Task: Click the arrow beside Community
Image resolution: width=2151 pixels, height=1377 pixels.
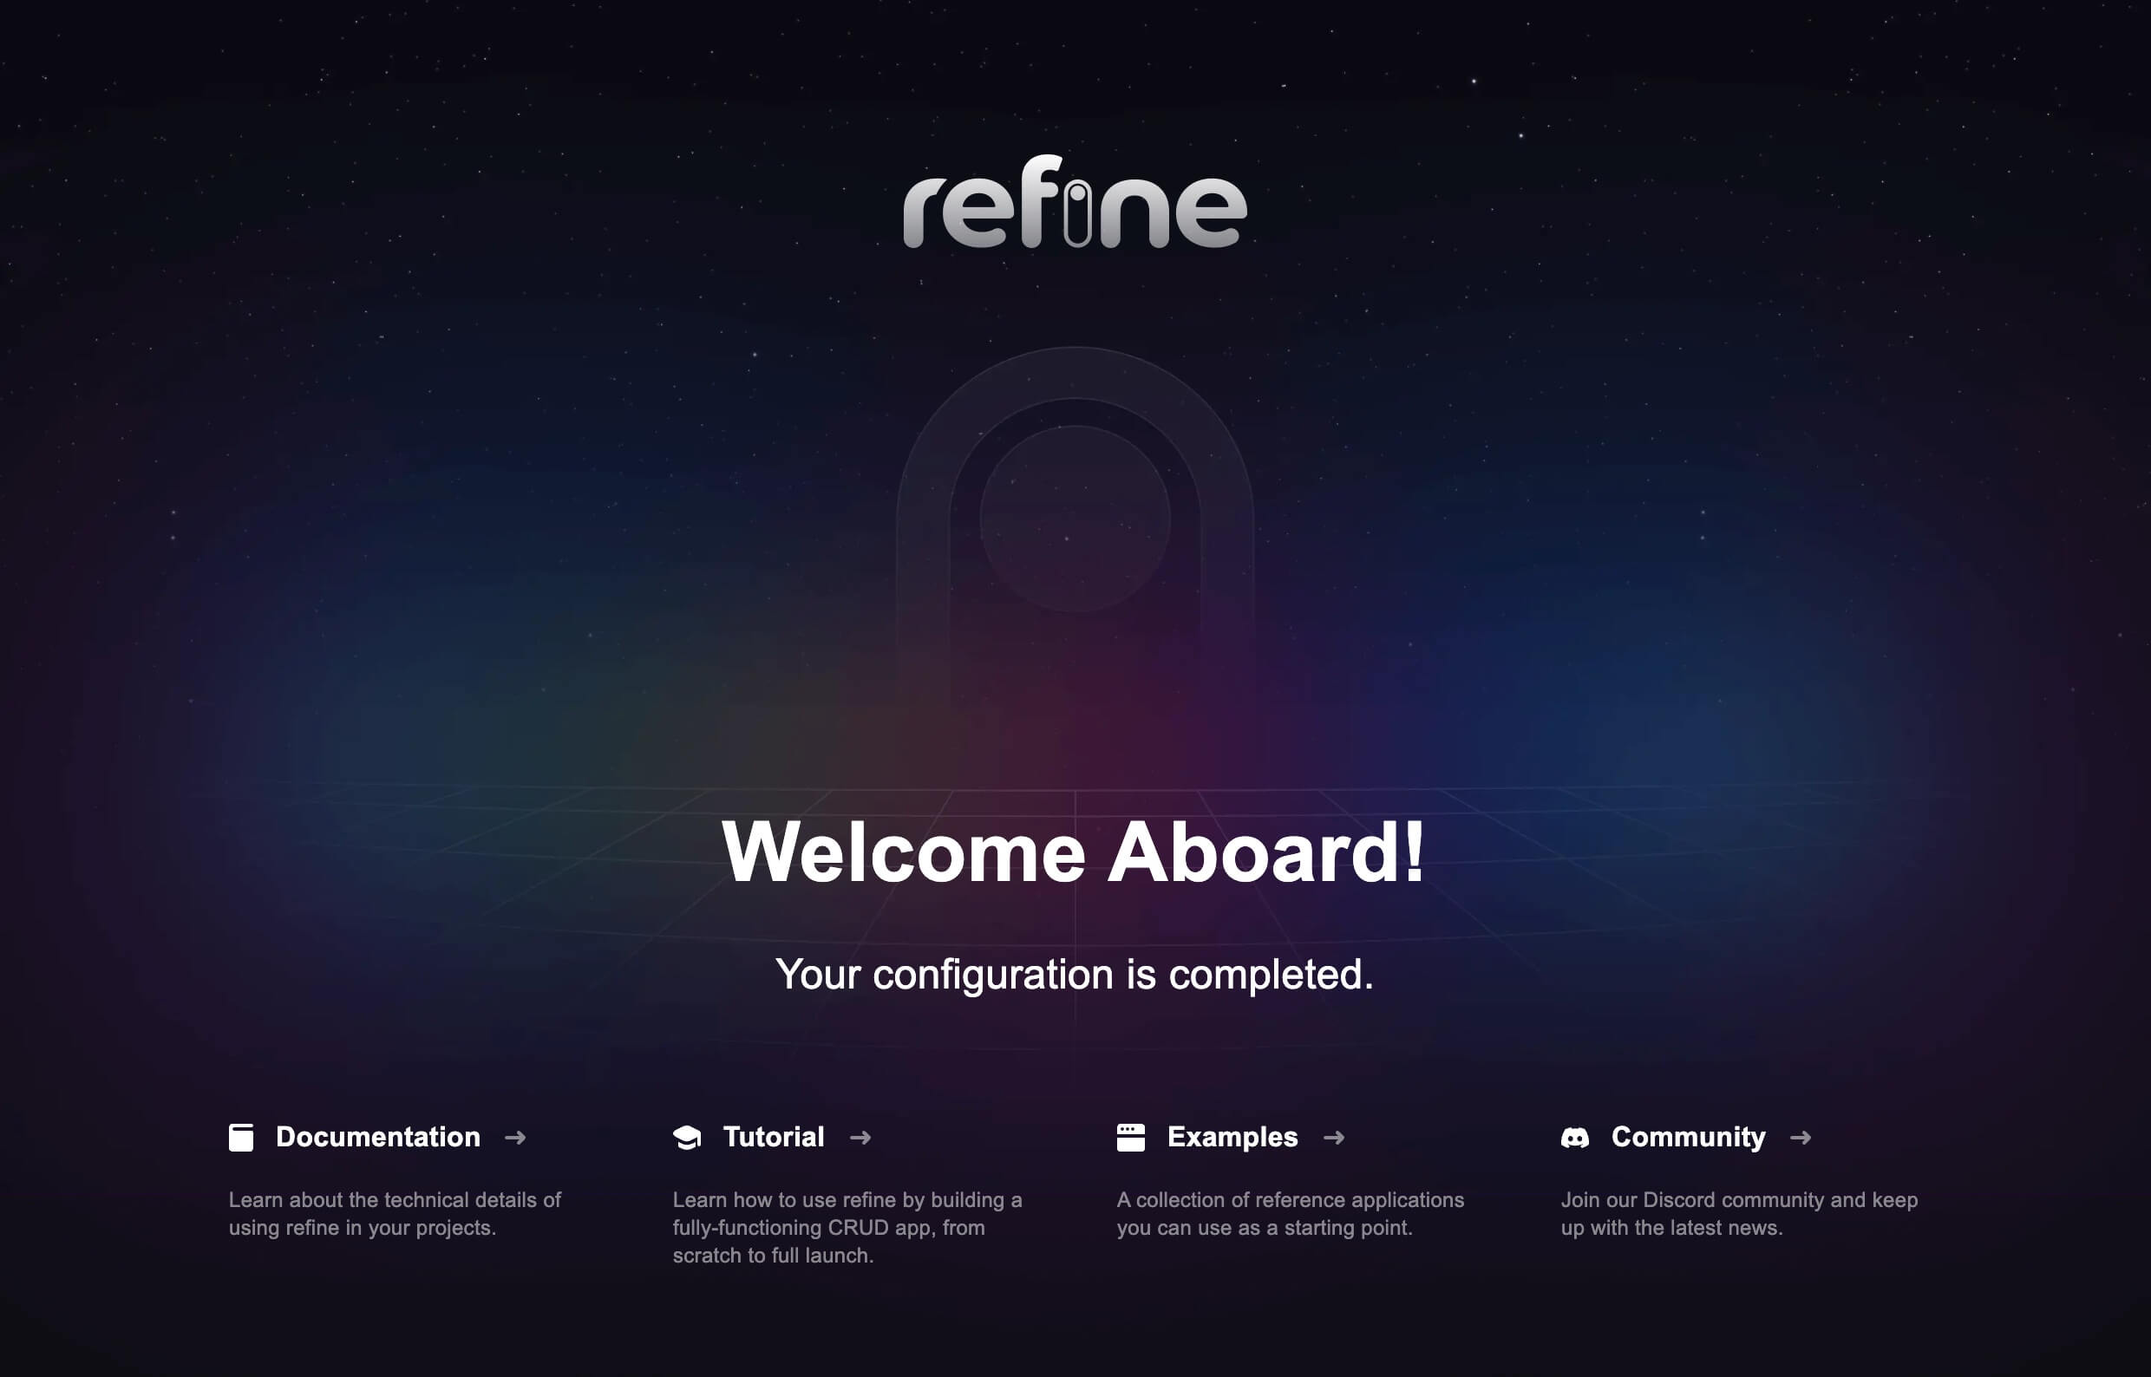Action: pos(1801,1138)
